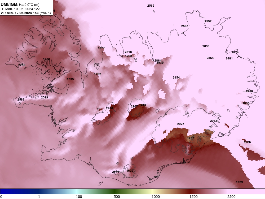The width and height of the screenshot is (265, 199).
Task: Click the 2874 height value
Action: [235, 52]
